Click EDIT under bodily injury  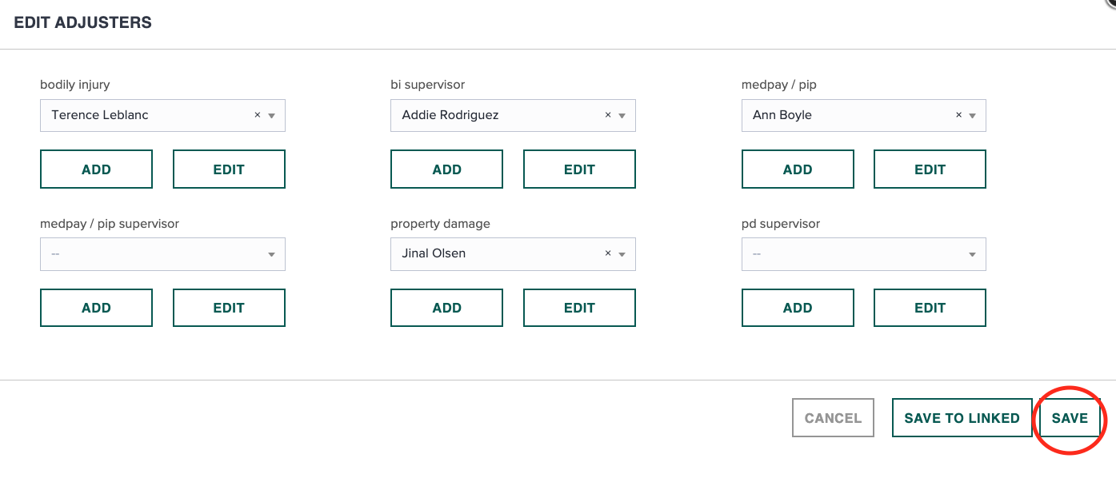coord(229,169)
